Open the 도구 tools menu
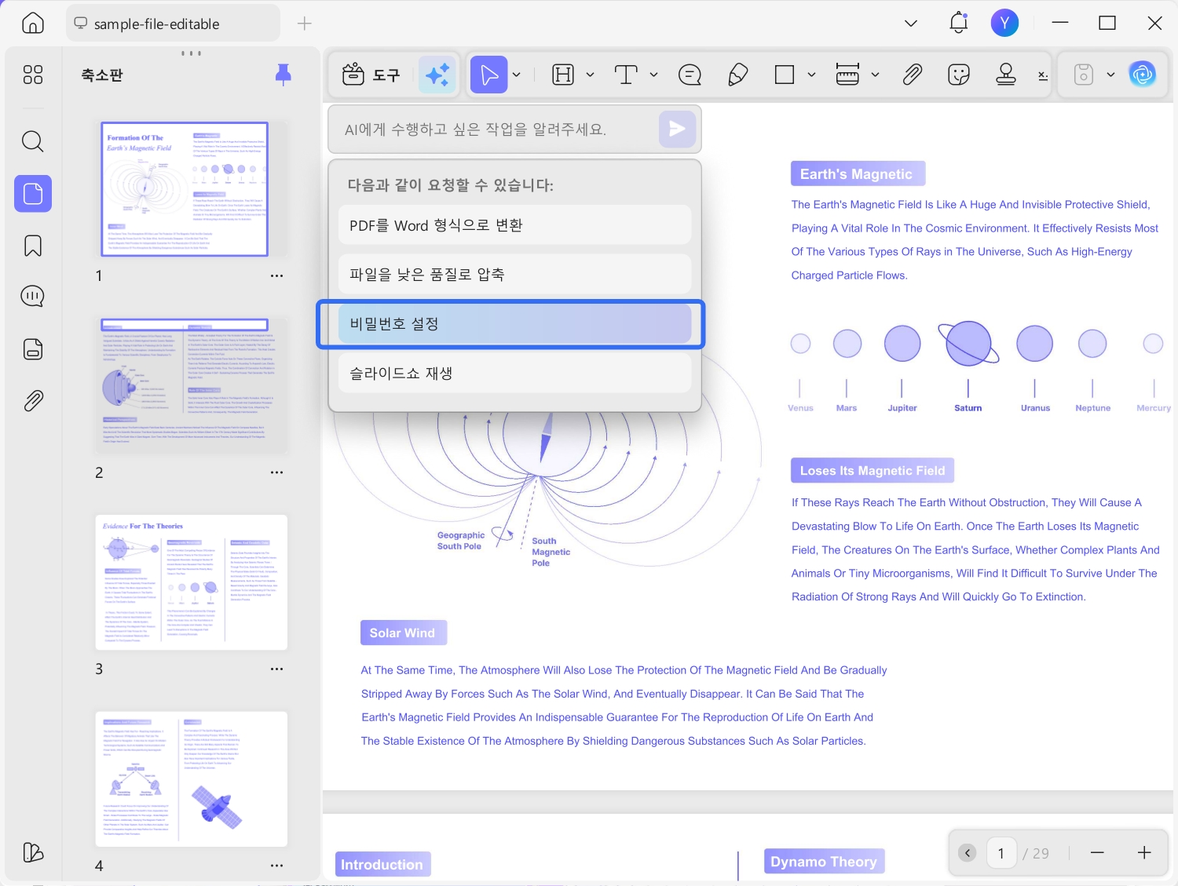 371,75
